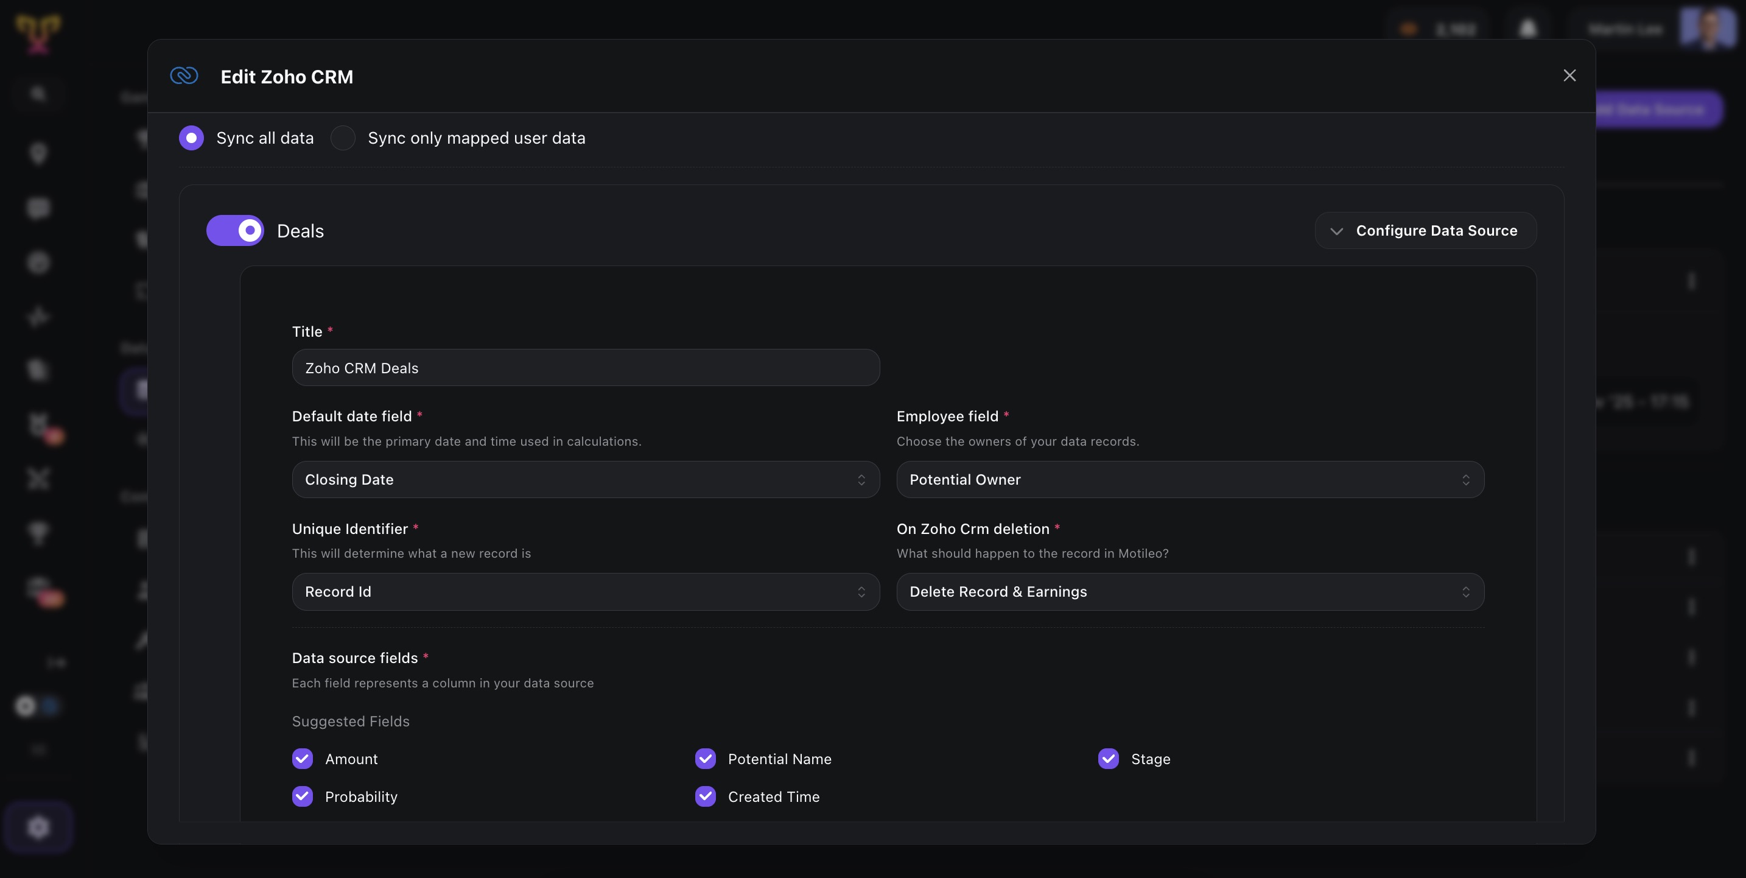Click the Zoho CRM logo icon
Viewport: 1746px width, 878px height.
click(184, 76)
